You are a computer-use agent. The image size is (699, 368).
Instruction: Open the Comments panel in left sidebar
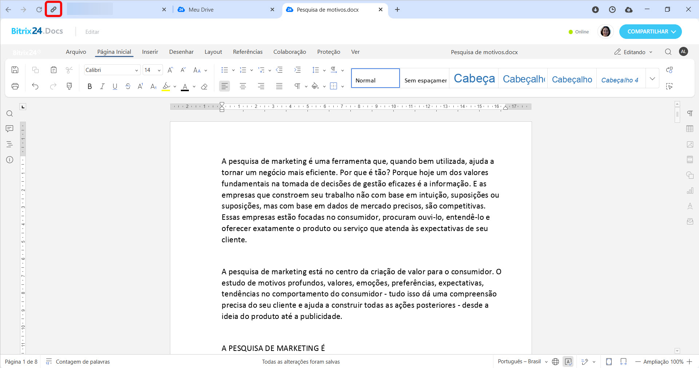pyautogui.click(x=9, y=129)
